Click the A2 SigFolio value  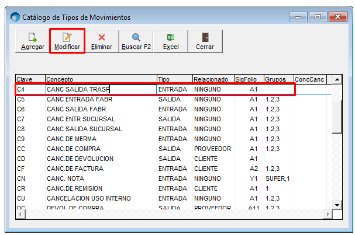254,169
